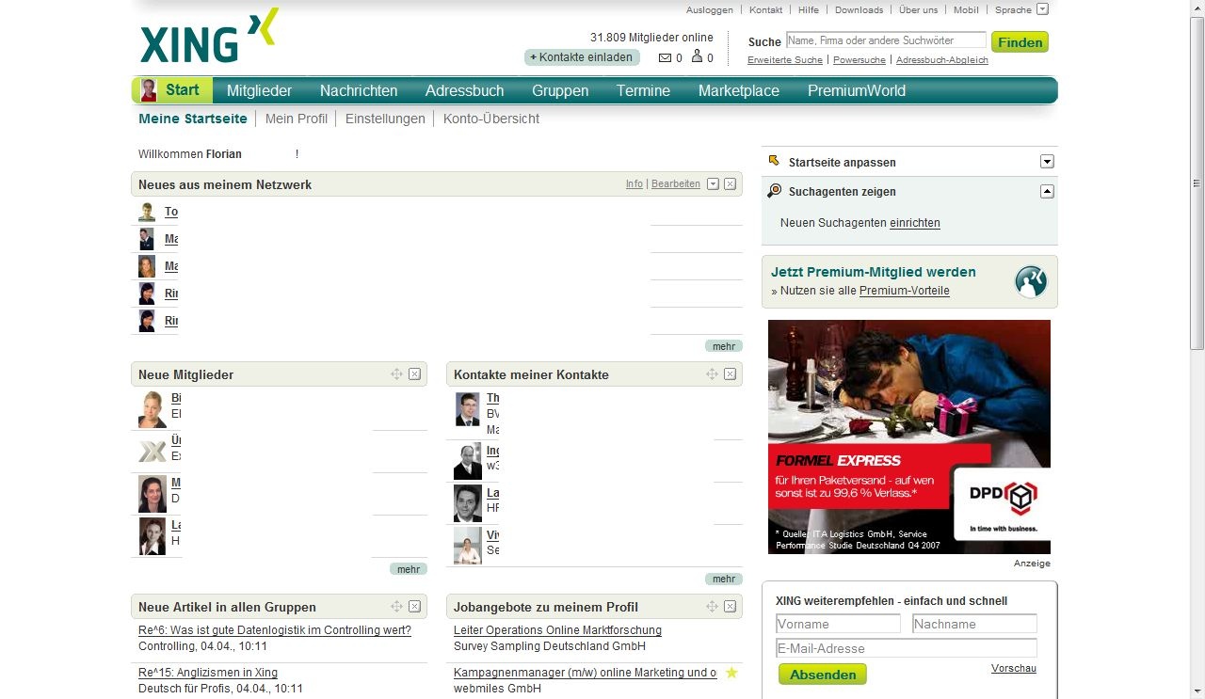Click the Premium membership badge icon

tap(1031, 281)
